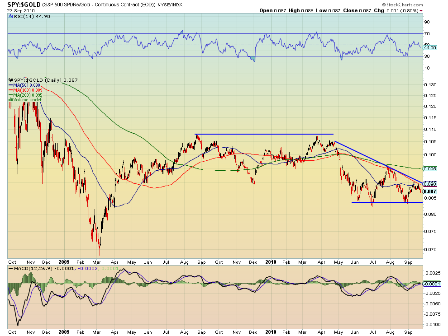Click the horizontal blue support line near 0.084
Image resolution: width=448 pixels, height=336 pixels.
pos(387,202)
